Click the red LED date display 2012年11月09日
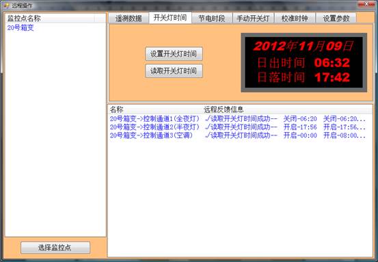This screenshot has width=378, height=262. (x=303, y=46)
